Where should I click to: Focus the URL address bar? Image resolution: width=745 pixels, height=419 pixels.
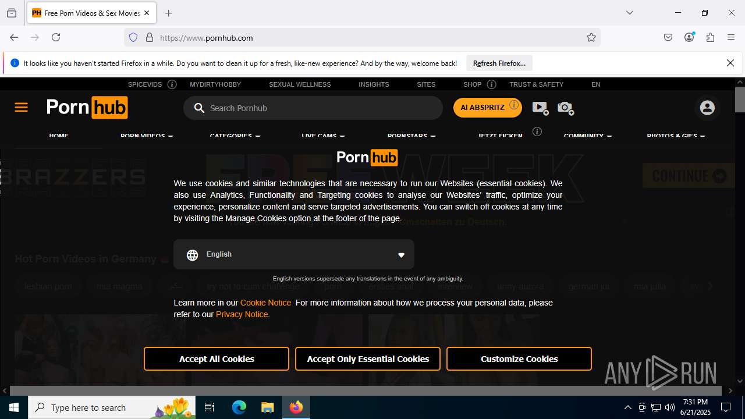tap(361, 38)
